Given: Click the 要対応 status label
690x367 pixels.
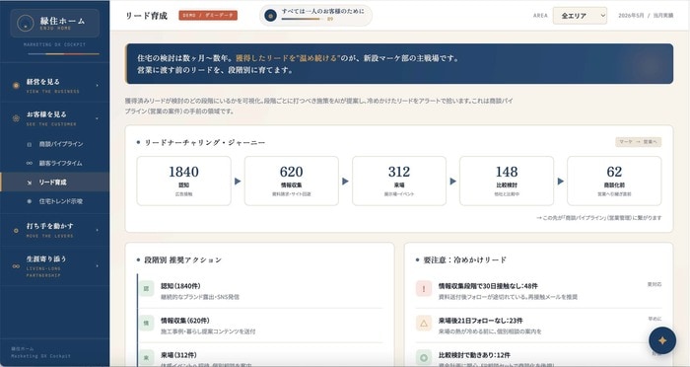Looking at the screenshot, I should [655, 284].
